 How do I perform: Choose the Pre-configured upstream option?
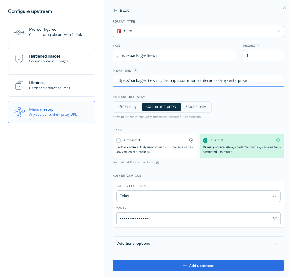[52, 32]
